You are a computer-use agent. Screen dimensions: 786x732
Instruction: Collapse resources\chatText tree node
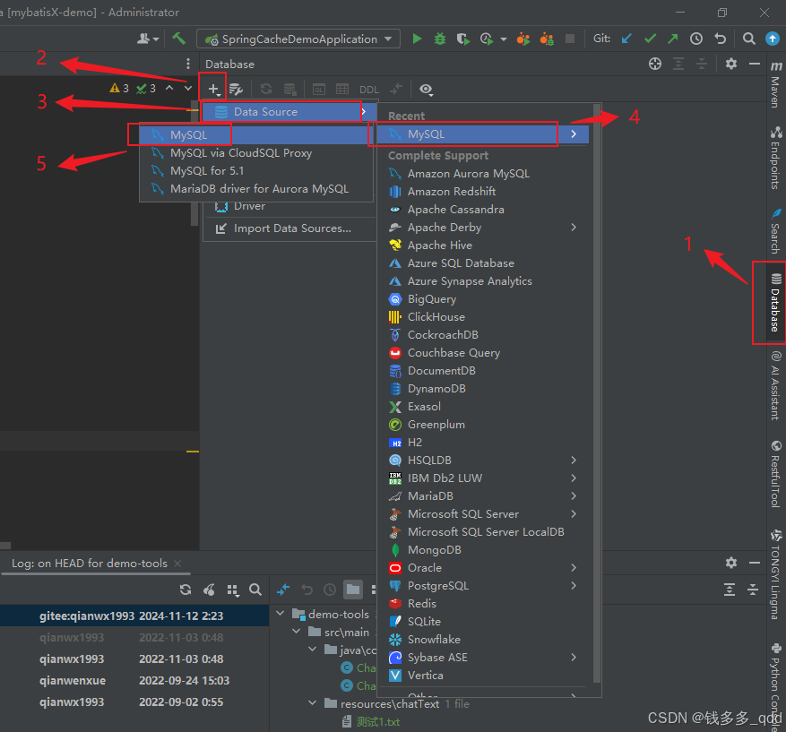point(312,703)
